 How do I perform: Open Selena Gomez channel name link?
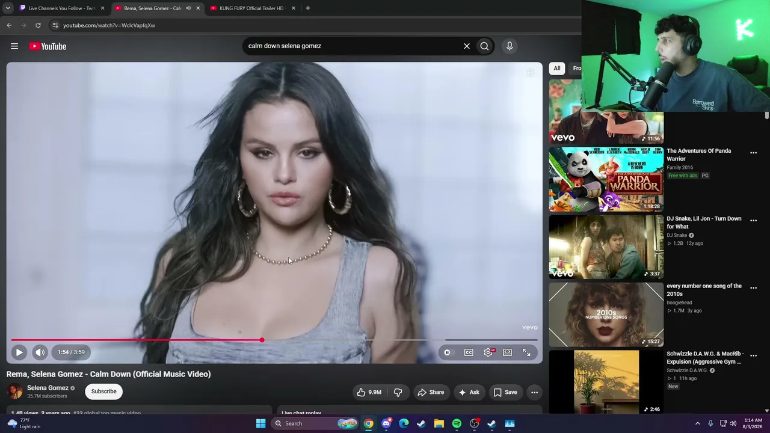[x=48, y=388]
